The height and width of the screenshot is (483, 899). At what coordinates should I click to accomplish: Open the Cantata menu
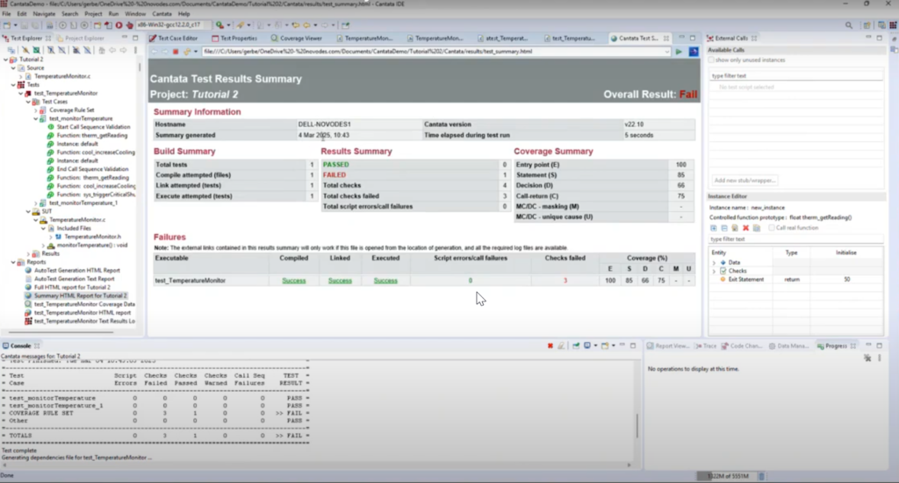(162, 14)
